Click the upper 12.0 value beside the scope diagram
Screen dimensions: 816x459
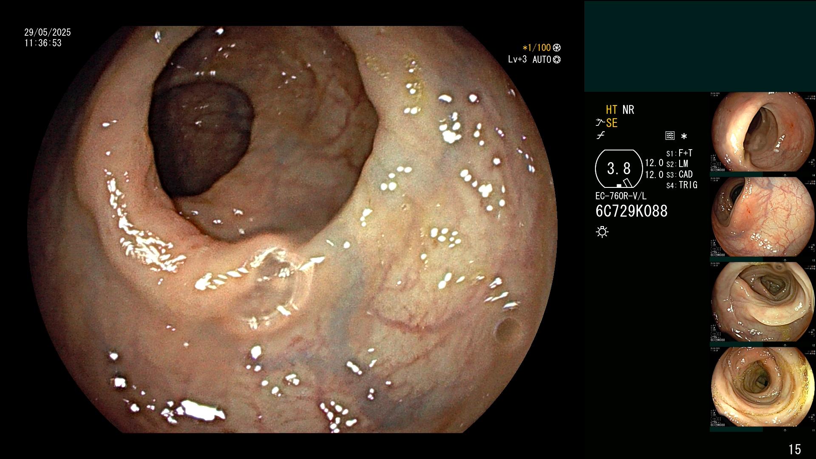[x=654, y=163]
